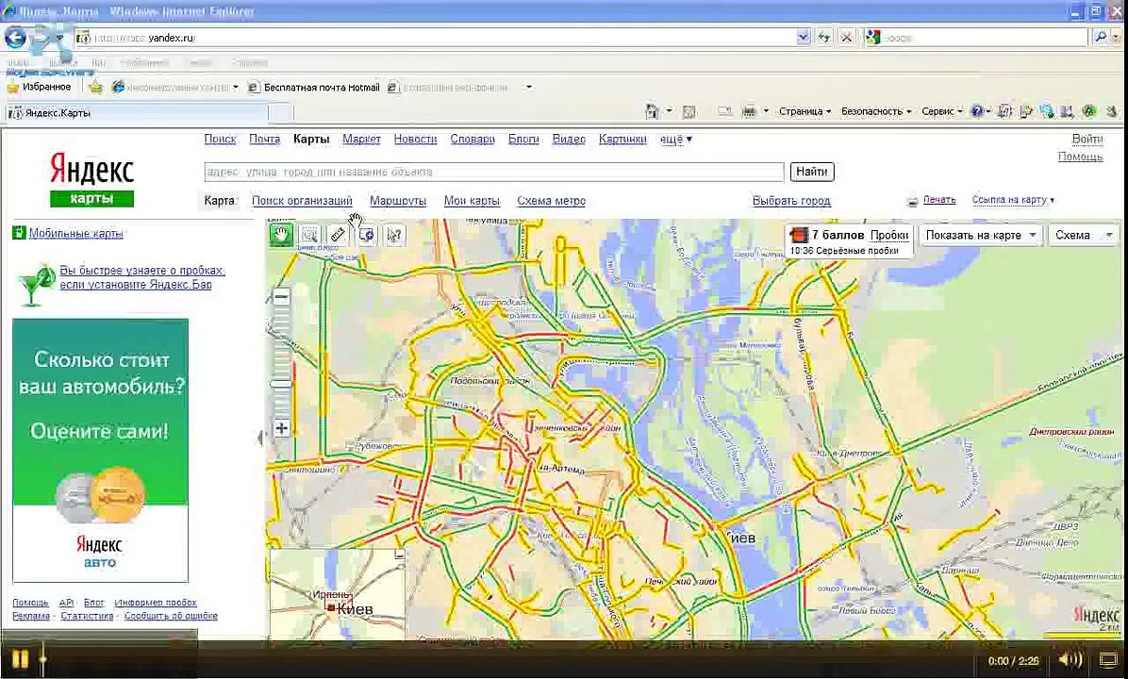This screenshot has width=1128, height=679.
Task: Open Ссылка на карту dropdown
Action: tap(1013, 200)
